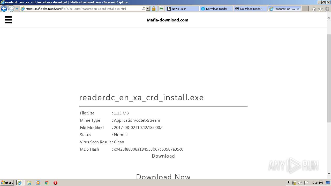Open the media player taskbar icon
Viewport: 331px width, 186px height.
click(38, 183)
